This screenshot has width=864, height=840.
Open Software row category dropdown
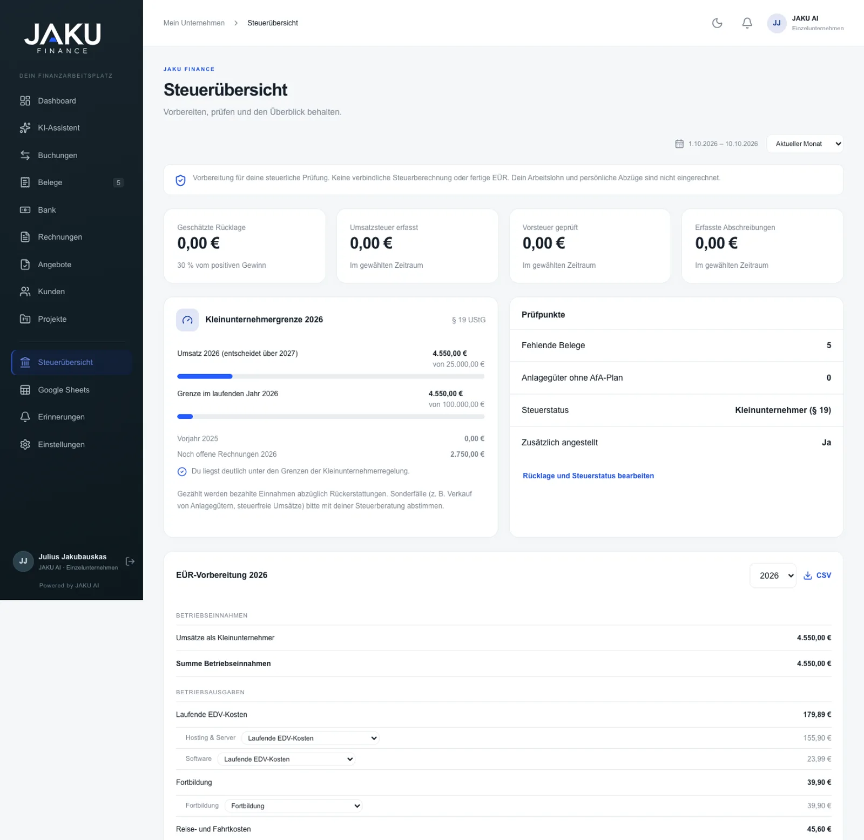pos(286,759)
